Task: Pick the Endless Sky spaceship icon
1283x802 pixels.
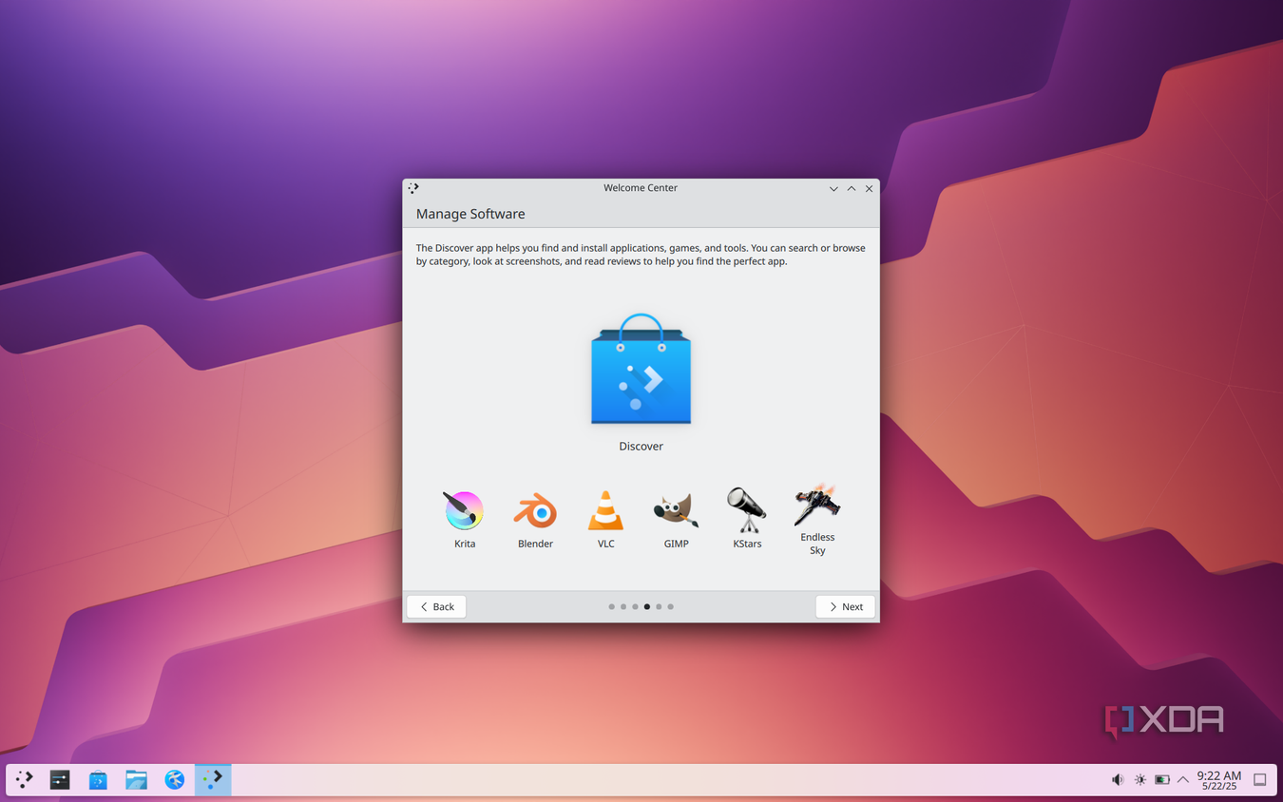Action: tap(817, 505)
